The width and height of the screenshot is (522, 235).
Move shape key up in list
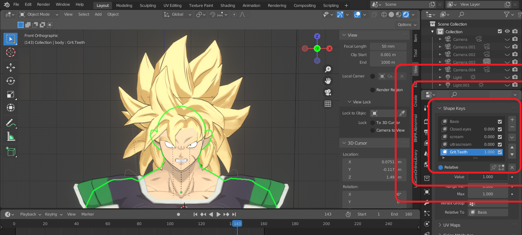coord(512,147)
